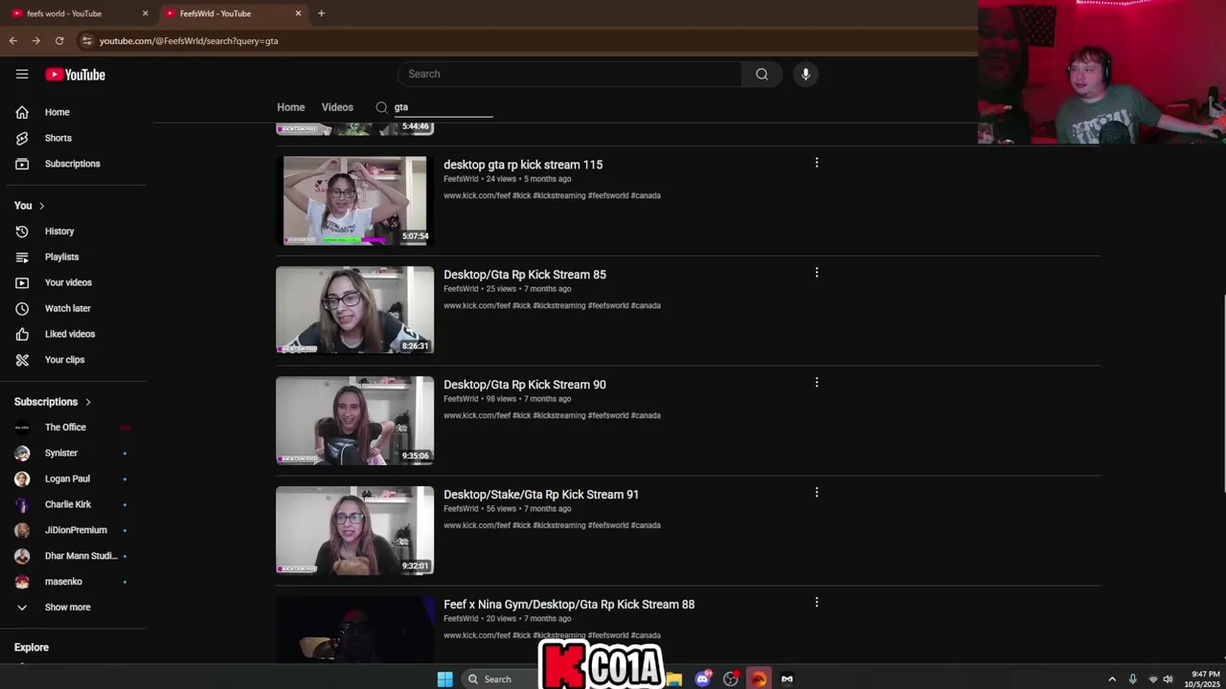
Task: Open Desktop/Stake/Gta Rp Kick Stream 91 title
Action: pyautogui.click(x=541, y=495)
